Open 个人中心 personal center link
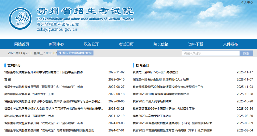This screenshot has height=136, width=257. (x=247, y=2)
